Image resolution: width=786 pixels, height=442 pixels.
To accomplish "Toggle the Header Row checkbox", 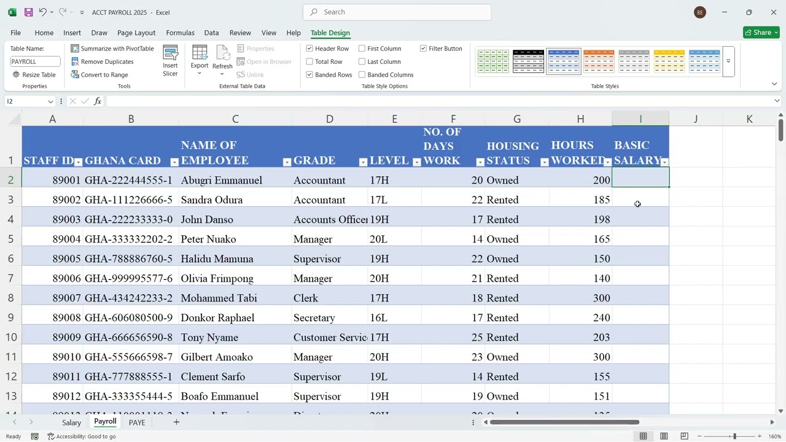I will 309,48.
